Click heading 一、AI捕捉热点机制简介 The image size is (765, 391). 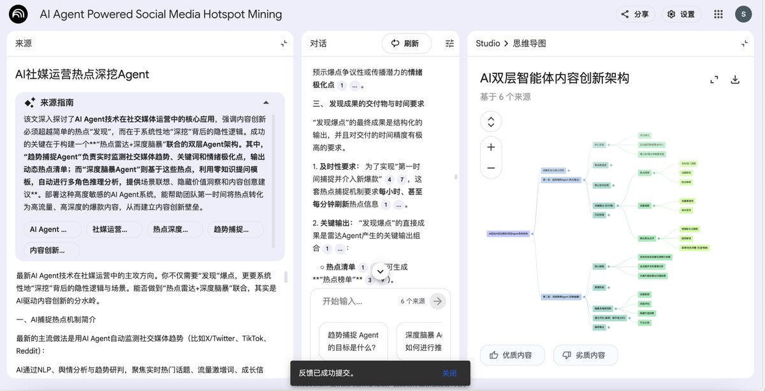56,319
